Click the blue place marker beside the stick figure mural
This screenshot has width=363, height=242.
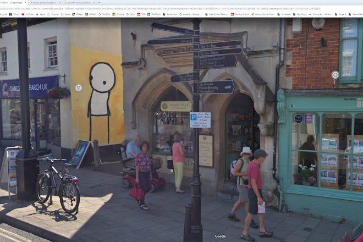[x=79, y=88]
